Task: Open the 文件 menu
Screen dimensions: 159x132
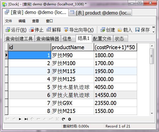Action: [9, 21]
